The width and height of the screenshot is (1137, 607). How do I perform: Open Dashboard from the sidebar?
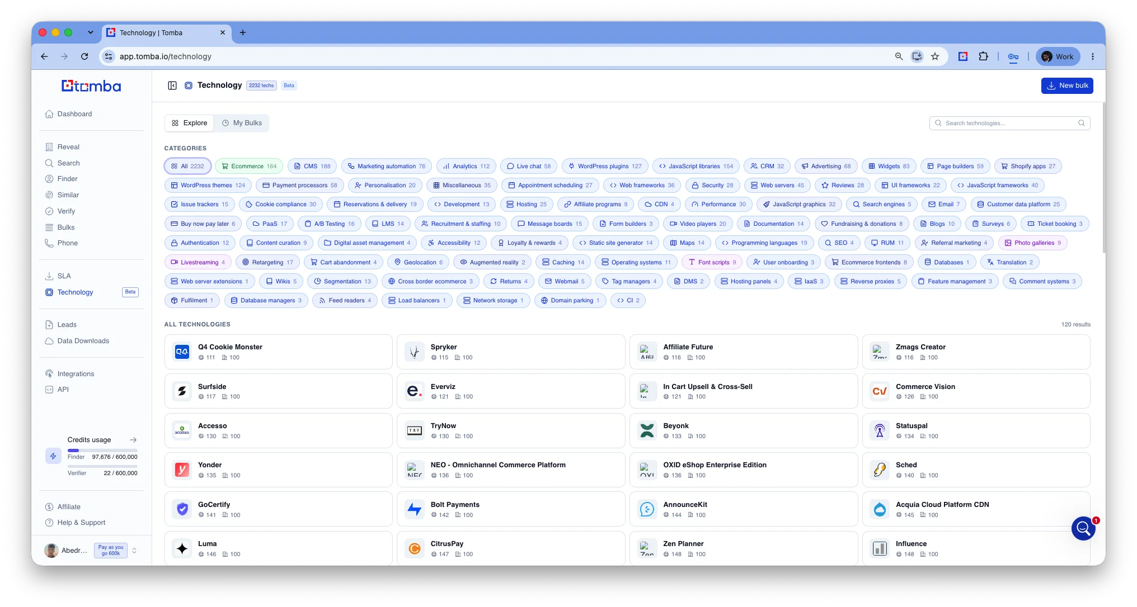tap(74, 114)
